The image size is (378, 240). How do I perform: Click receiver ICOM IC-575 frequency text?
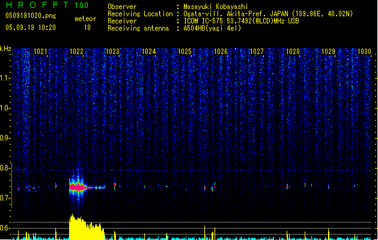click(x=241, y=21)
